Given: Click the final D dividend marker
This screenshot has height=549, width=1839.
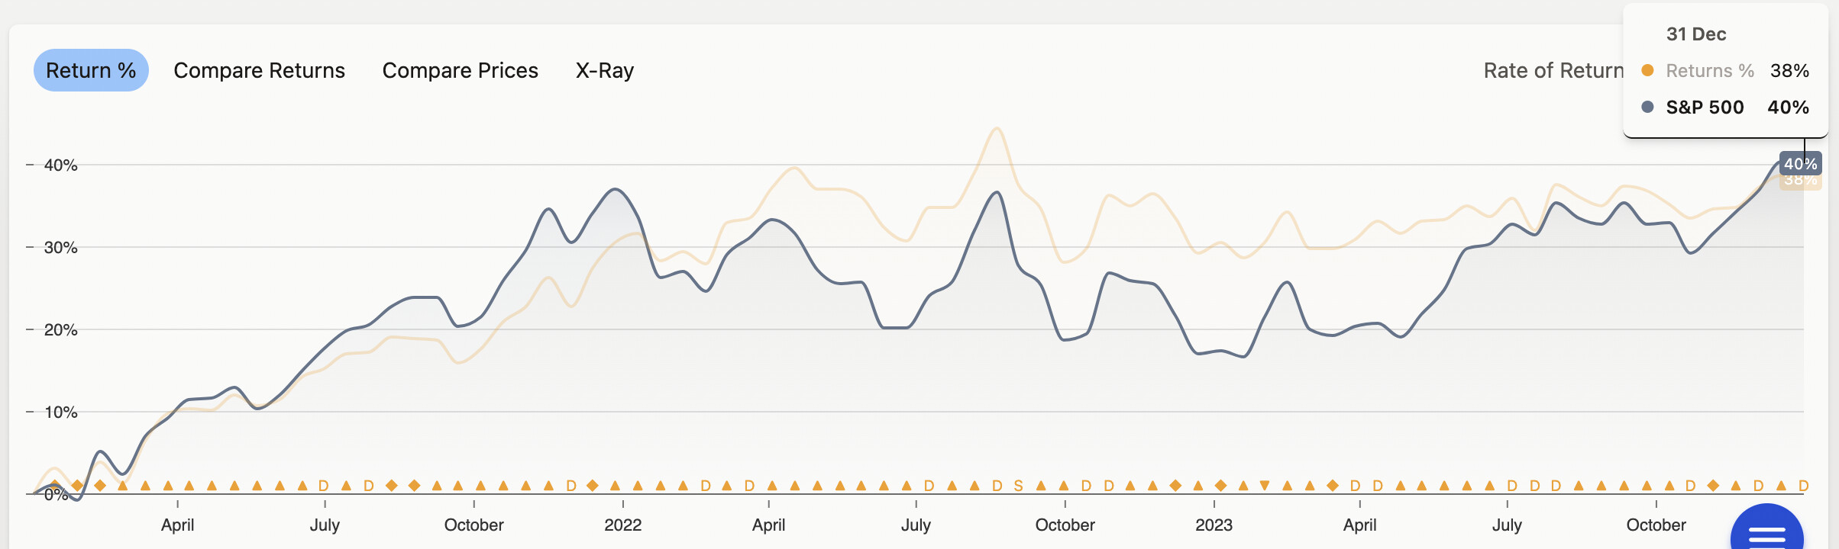Looking at the screenshot, I should pyautogui.click(x=1803, y=486).
